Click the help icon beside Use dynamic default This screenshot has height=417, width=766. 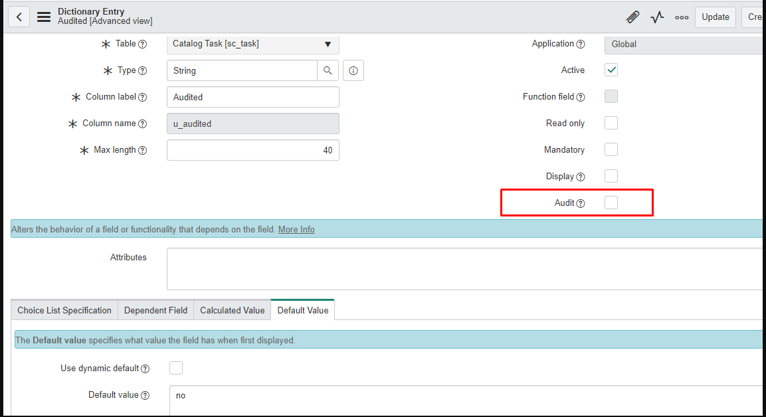tap(145, 369)
